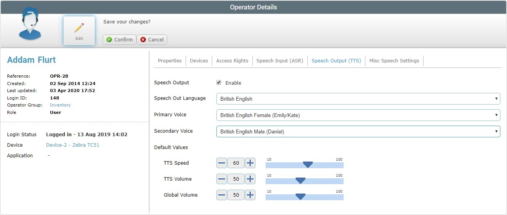
Task: Go to Speech Input (ASR) tab
Action: (x=280, y=60)
